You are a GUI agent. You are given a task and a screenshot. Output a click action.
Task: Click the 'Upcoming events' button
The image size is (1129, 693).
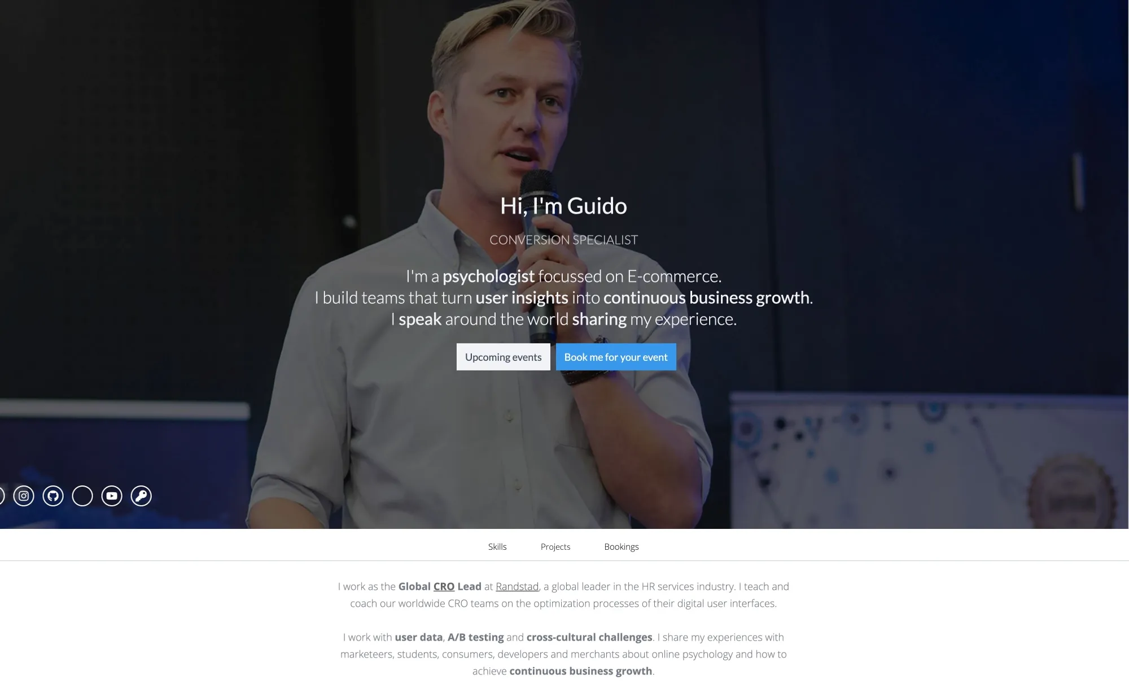pos(503,356)
